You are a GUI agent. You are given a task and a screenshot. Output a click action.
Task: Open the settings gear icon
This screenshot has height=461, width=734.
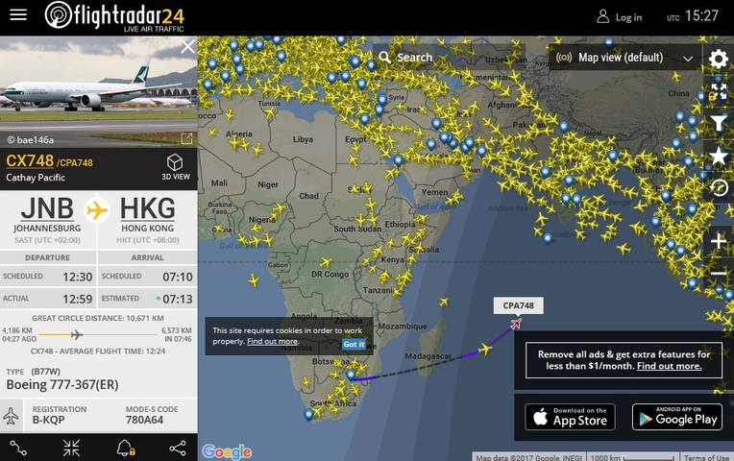tap(719, 59)
